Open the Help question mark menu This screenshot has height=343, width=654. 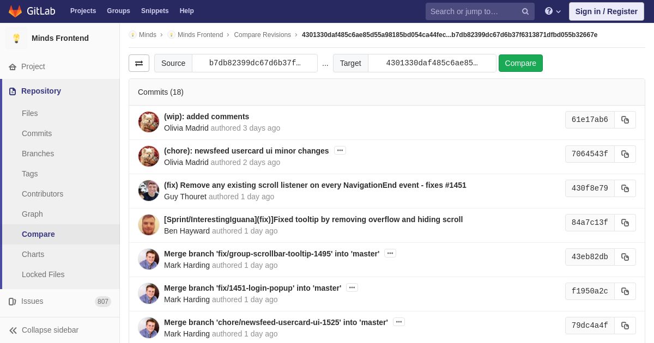[553, 11]
